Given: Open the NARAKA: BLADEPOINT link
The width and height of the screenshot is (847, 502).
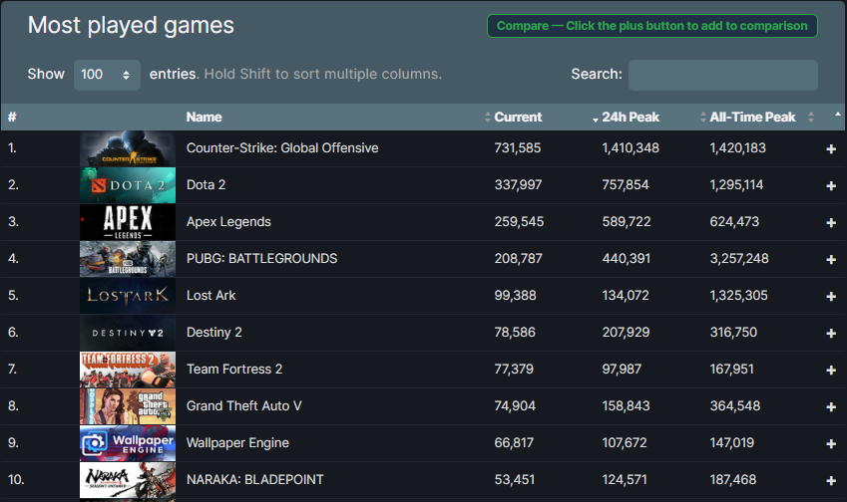Looking at the screenshot, I should coord(255,480).
